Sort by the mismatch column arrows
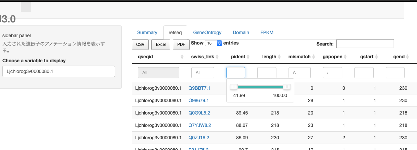417x150 pixels. pyautogui.click(x=314, y=57)
